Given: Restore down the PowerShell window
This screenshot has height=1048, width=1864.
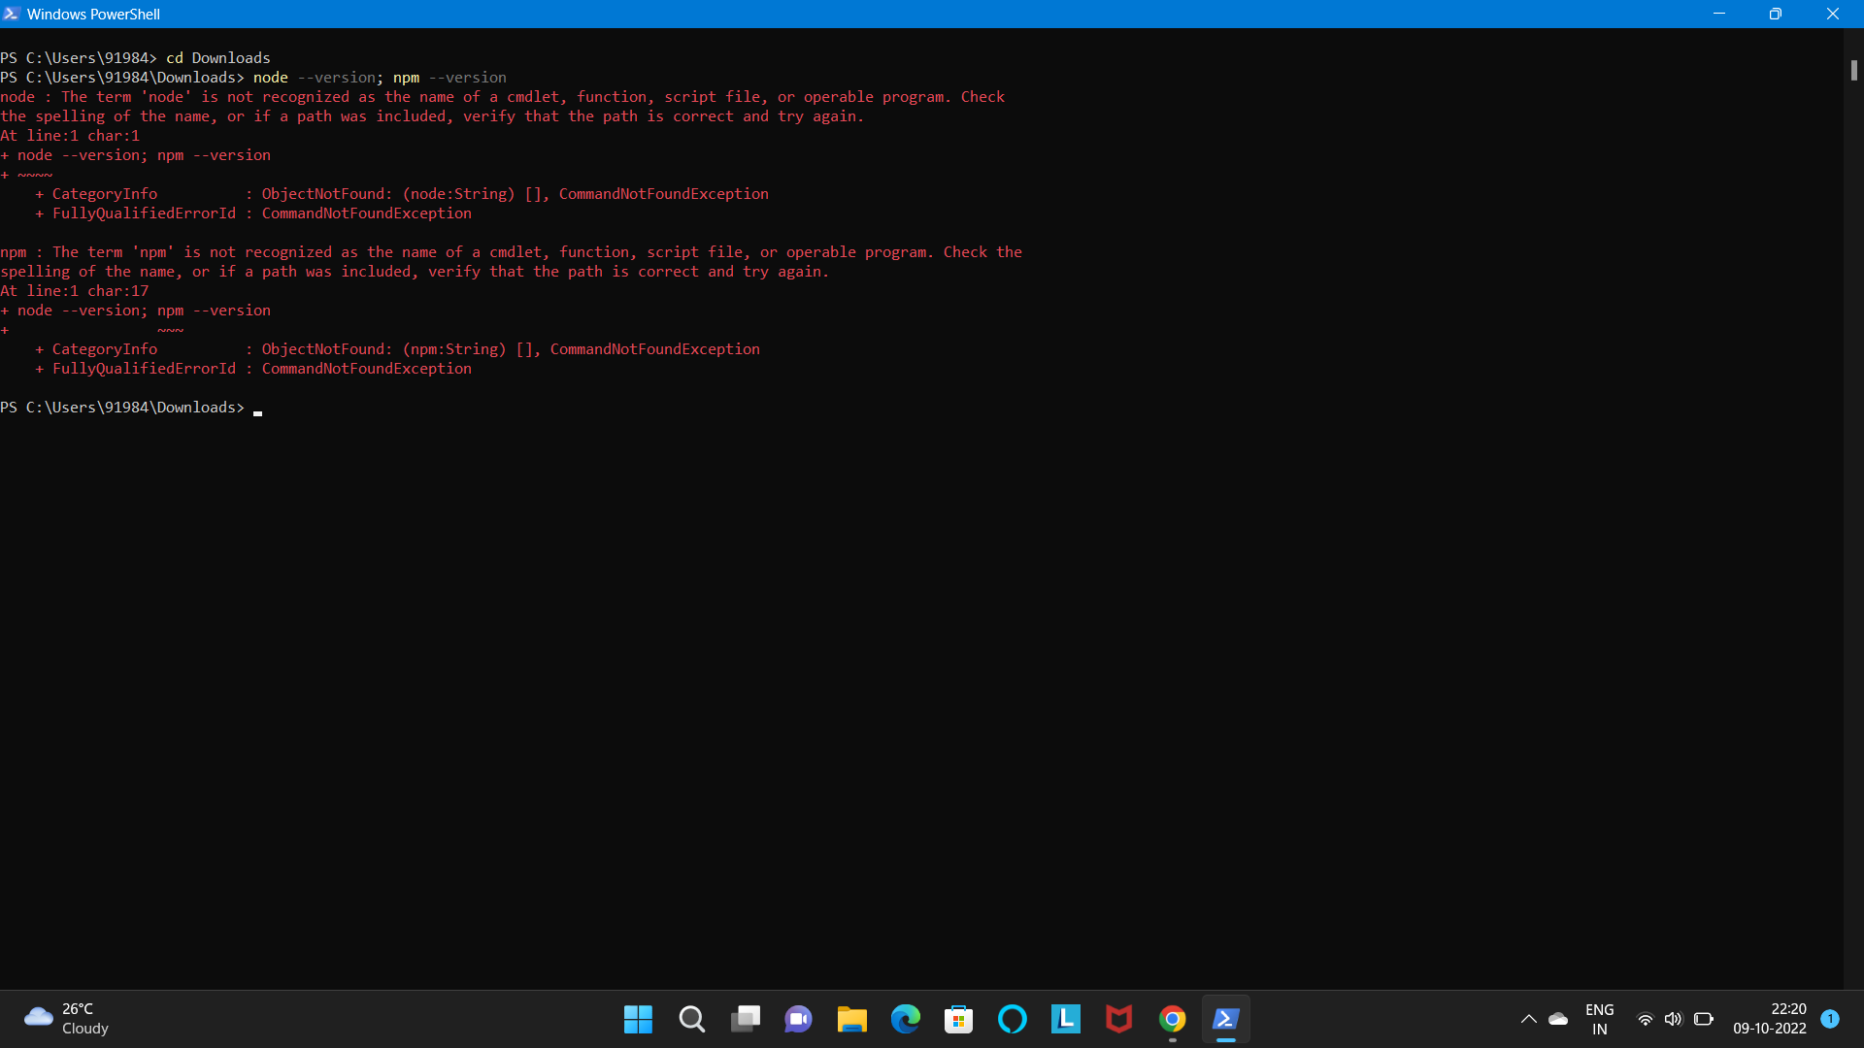Looking at the screenshot, I should (x=1775, y=14).
